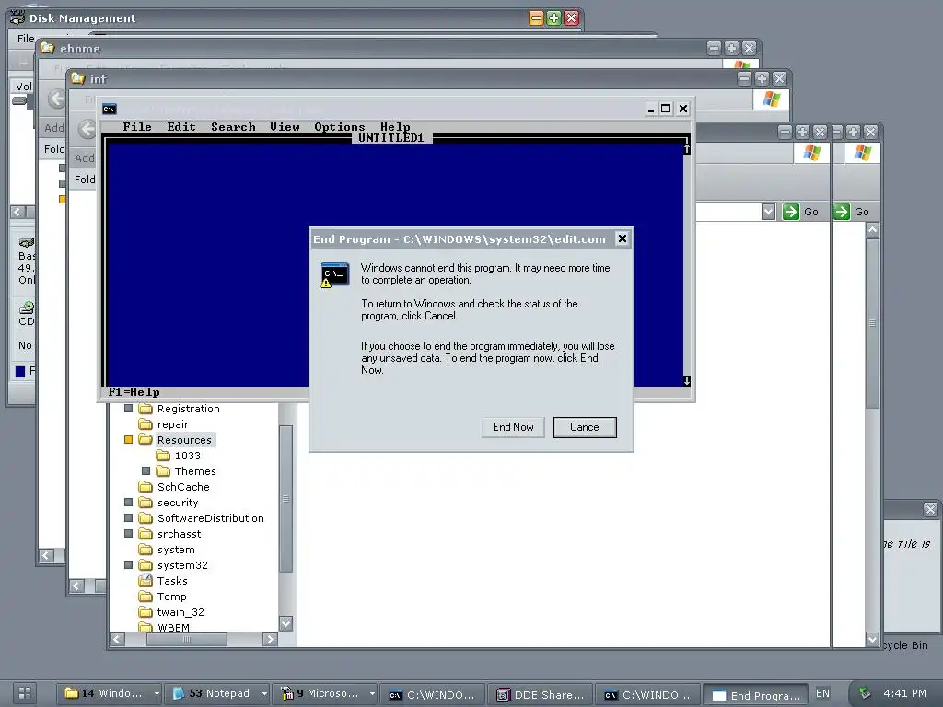Click Back arrow in inf window

click(87, 129)
